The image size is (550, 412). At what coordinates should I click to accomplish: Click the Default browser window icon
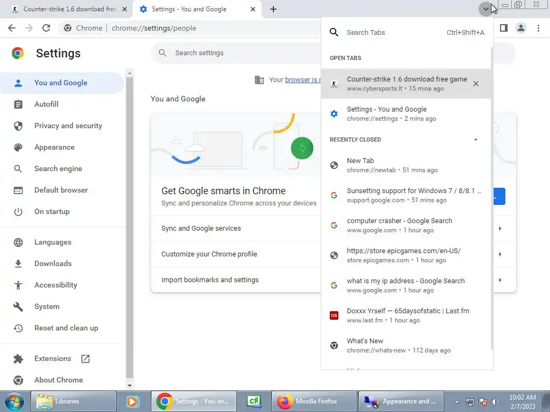pos(18,190)
